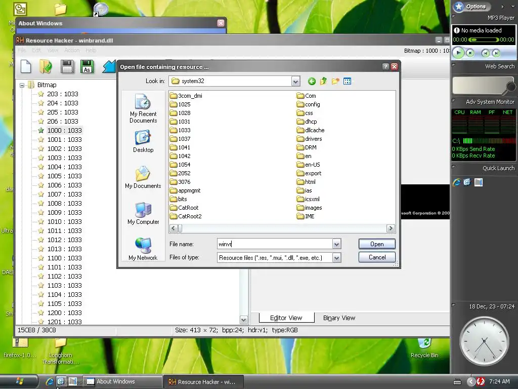The height and width of the screenshot is (389, 518).
Task: Open the Recycle Bin desktop icon
Action: coord(424,348)
